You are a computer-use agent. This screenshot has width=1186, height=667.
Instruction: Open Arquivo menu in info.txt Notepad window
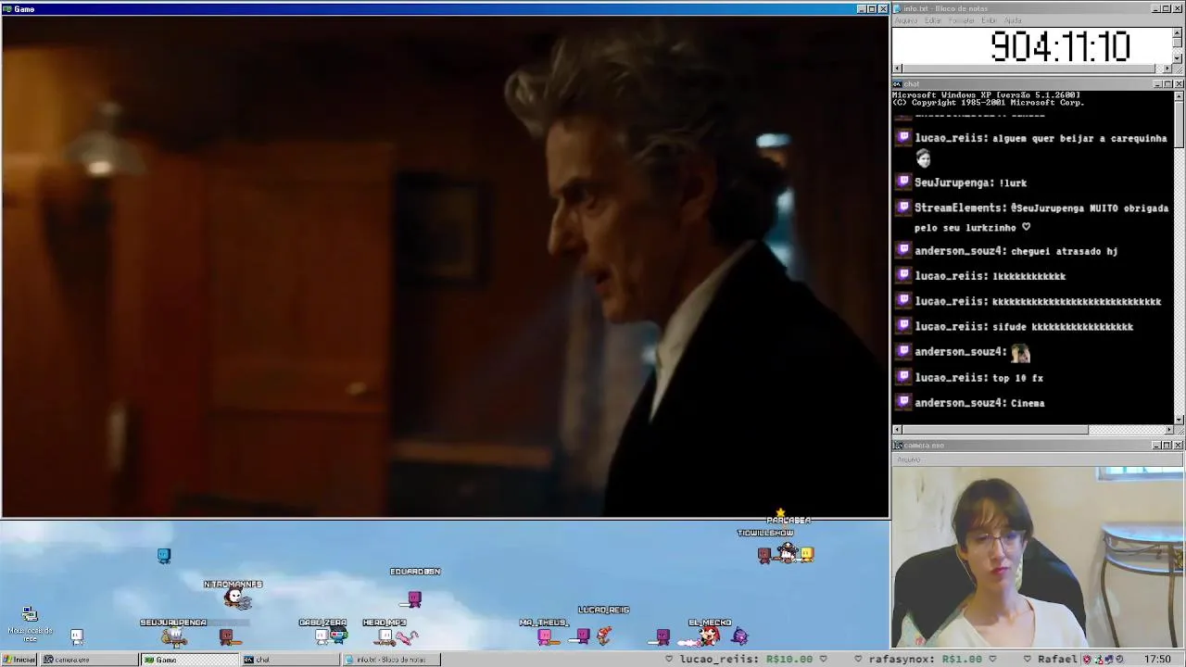tap(905, 20)
